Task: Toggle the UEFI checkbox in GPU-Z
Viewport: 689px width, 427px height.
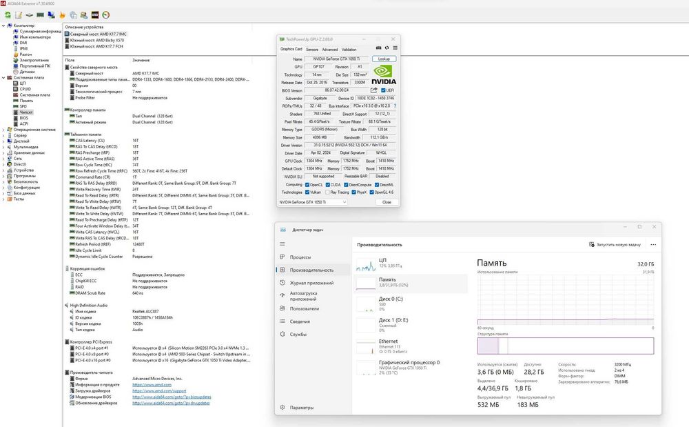Action: click(x=383, y=90)
